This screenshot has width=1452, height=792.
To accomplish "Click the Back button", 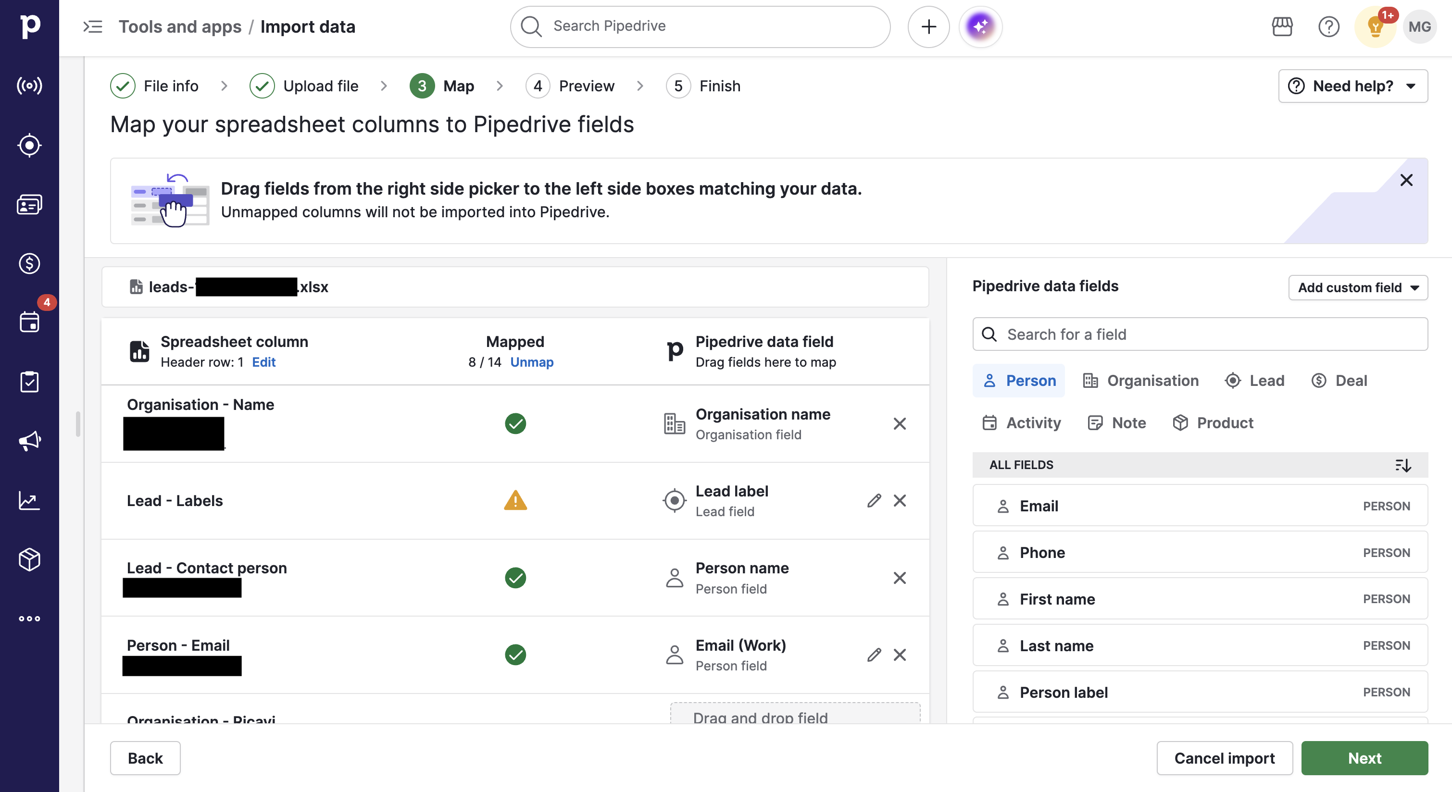I will (145, 758).
